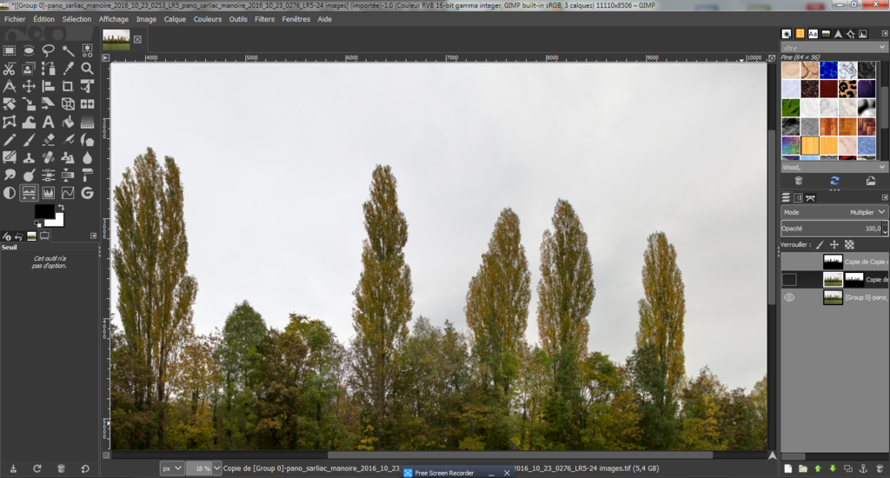Image resolution: width=890 pixels, height=478 pixels.
Task: Select the Paths tool
Action: (x=49, y=69)
